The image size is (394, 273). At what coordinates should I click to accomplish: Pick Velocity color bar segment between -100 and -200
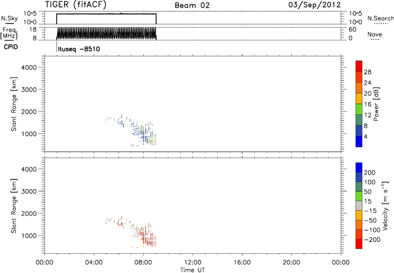point(359,234)
